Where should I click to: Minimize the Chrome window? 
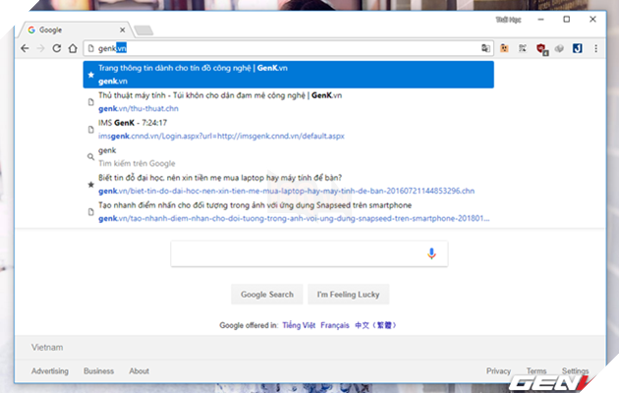click(x=540, y=20)
